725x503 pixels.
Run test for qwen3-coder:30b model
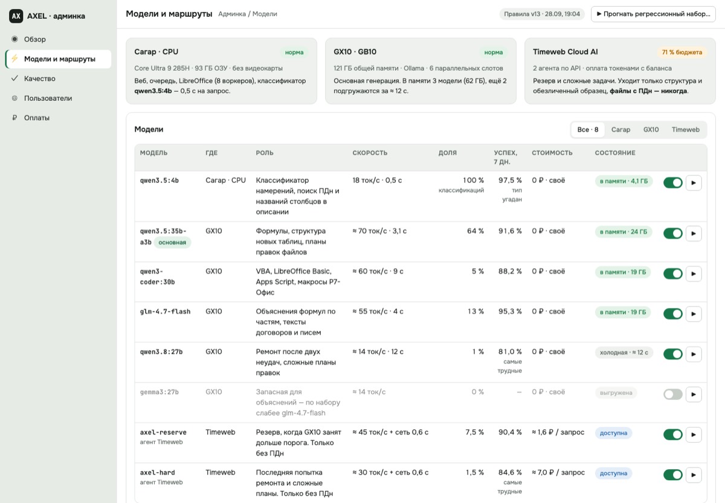click(694, 274)
